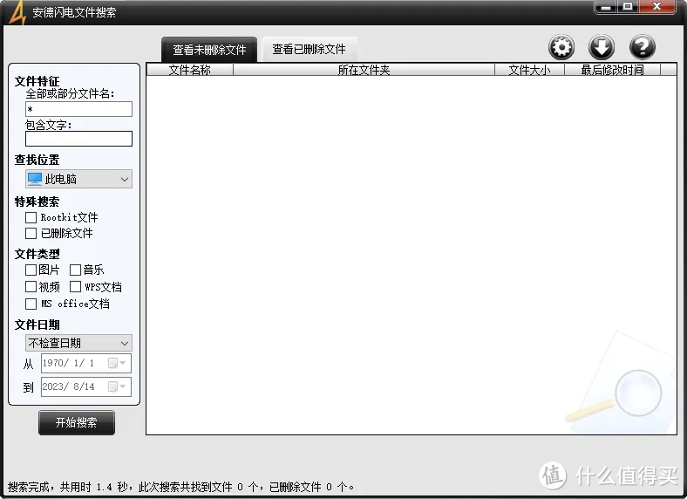Open help with the question mark icon
Screen dimensions: 687x499
tap(642, 47)
